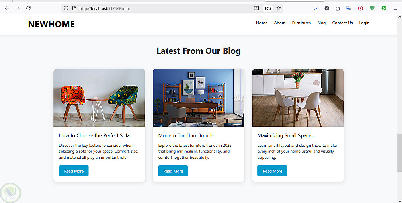
Task: Click Read More under Maximizing Small Spaces
Action: click(272, 171)
